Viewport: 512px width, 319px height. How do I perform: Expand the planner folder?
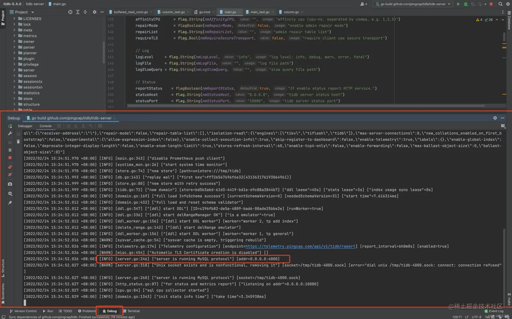(x=14, y=53)
